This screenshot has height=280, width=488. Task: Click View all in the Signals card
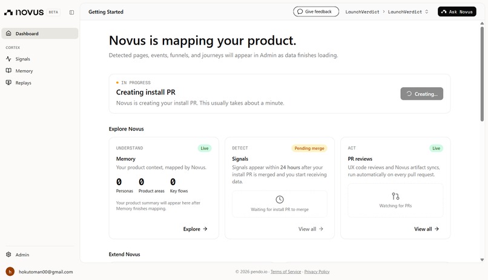click(311, 229)
